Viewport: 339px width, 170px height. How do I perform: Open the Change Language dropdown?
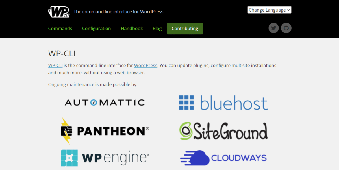(270, 10)
